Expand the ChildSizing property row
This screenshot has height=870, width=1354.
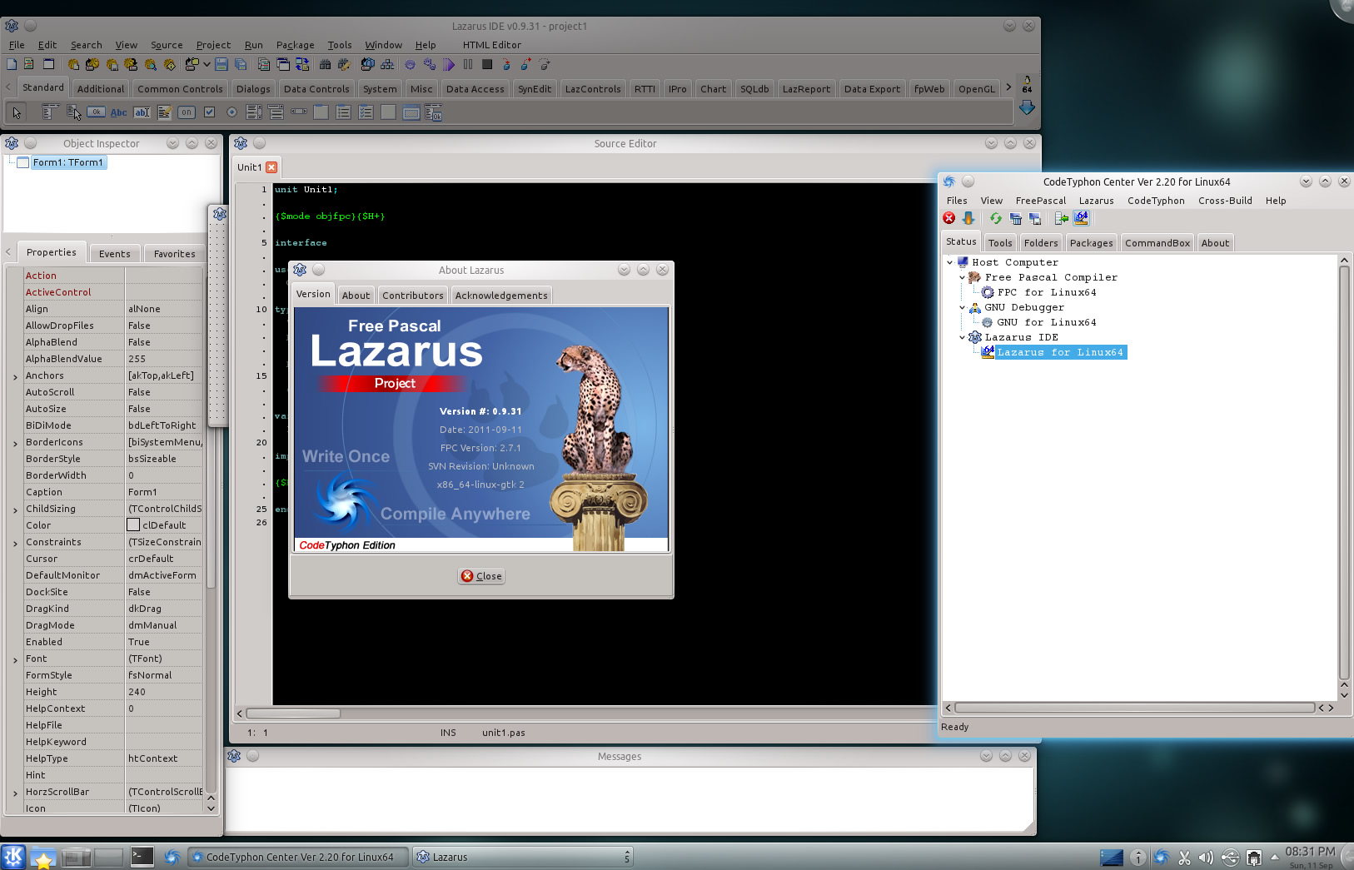(x=15, y=510)
